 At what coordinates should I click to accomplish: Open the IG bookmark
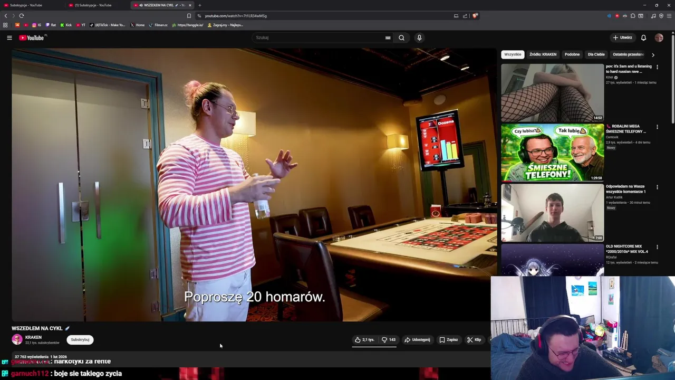(36, 25)
